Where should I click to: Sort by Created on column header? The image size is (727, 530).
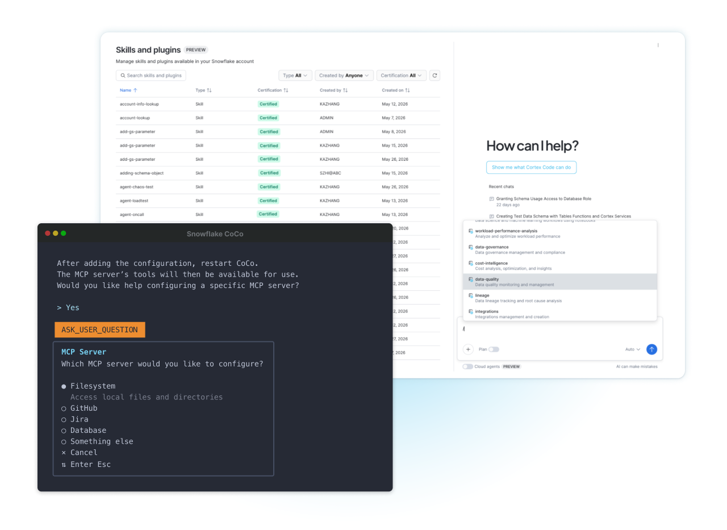pos(395,90)
